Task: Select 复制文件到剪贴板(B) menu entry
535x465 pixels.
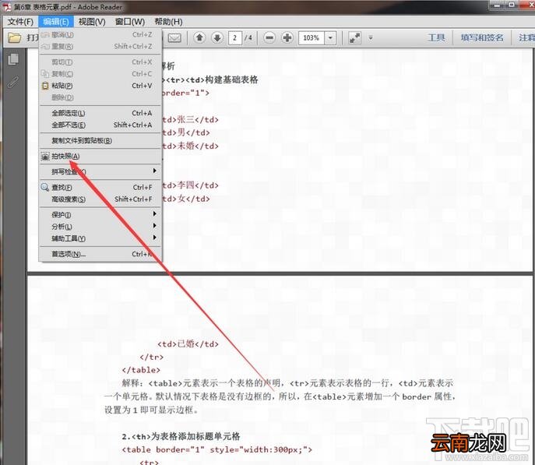Action: point(100,140)
